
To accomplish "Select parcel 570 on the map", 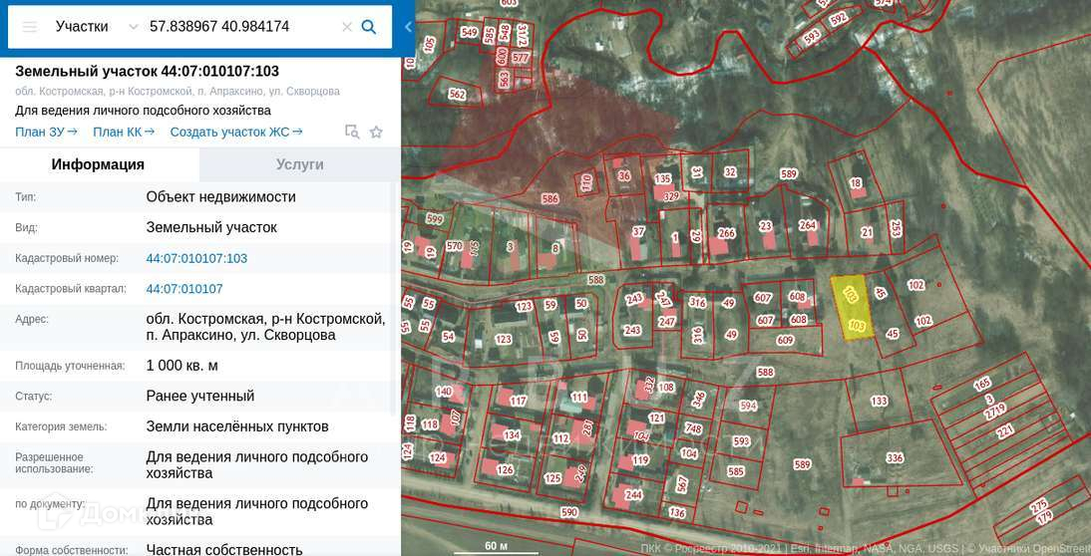I will pyautogui.click(x=454, y=246).
